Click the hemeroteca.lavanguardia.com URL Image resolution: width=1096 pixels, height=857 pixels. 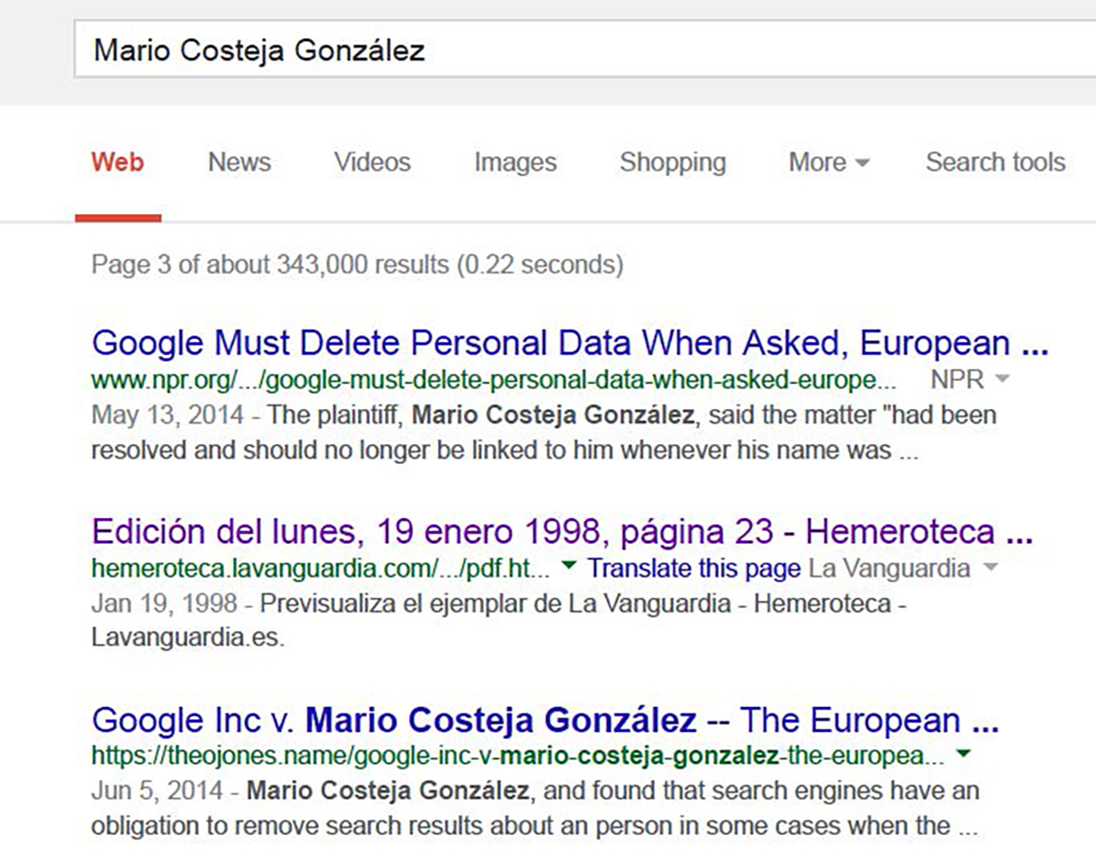coord(321,568)
